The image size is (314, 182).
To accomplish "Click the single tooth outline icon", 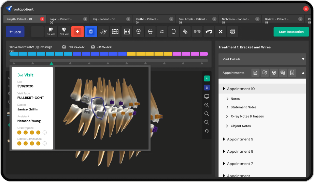I will 174,32.
